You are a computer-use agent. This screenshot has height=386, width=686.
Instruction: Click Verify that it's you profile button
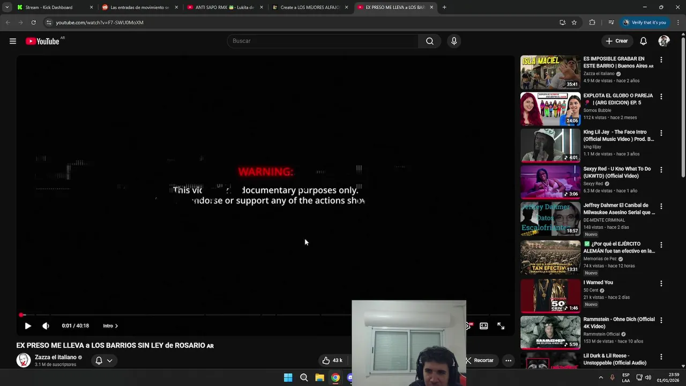[644, 23]
